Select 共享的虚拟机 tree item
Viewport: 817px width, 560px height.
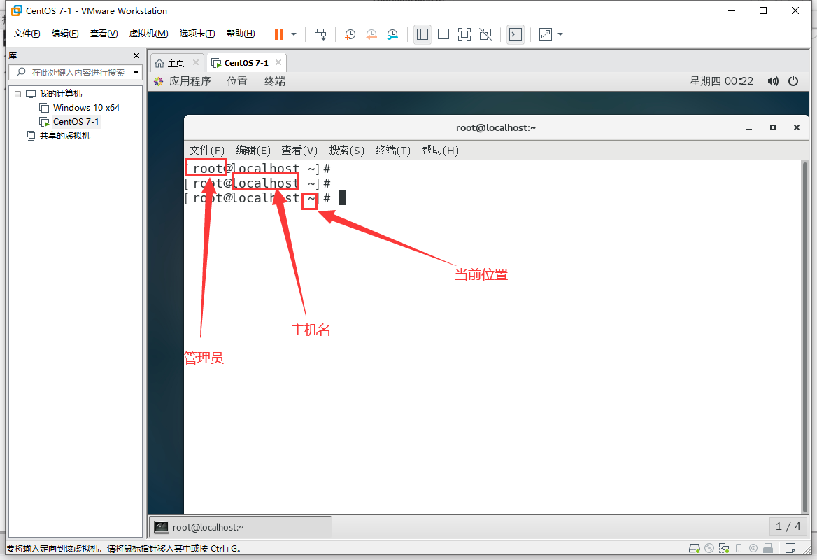tap(64, 136)
